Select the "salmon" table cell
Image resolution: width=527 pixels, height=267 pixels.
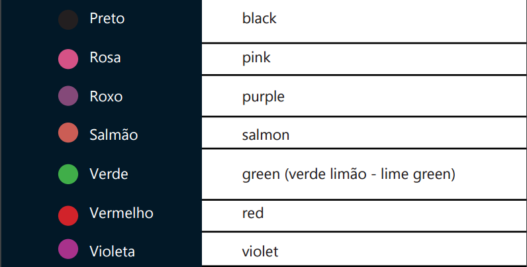pyautogui.click(x=363, y=135)
